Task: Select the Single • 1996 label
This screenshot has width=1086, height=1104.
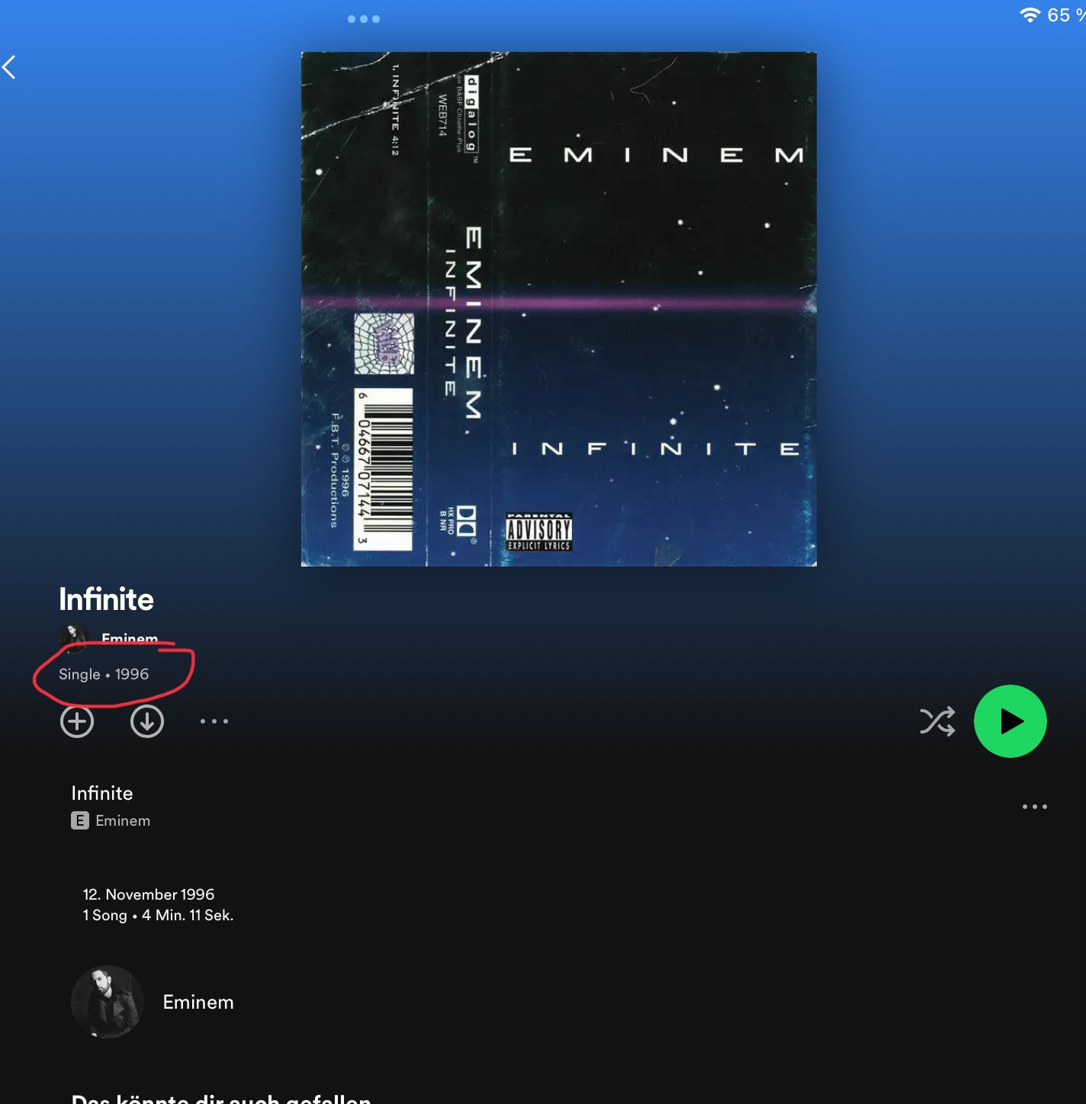Action: tap(104, 674)
